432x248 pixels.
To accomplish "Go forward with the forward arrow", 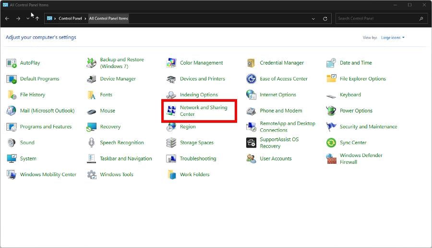I will click(18, 18).
